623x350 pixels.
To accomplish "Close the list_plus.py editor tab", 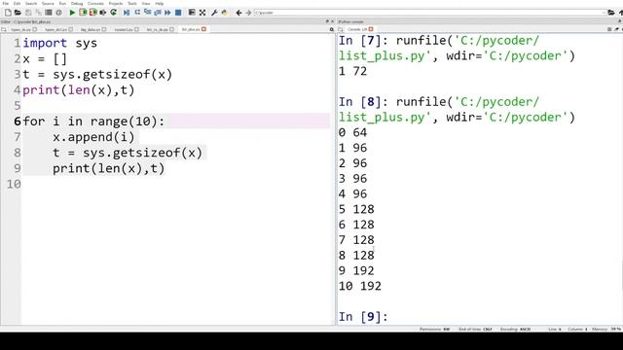I will coord(203,29).
